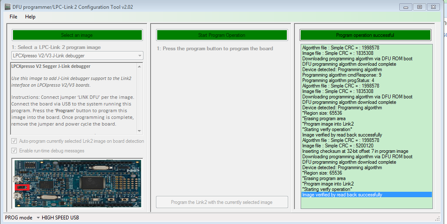The width and height of the screenshot is (447, 224).
Task: Open the PROG mode status dropdown arrow
Action: [x=38, y=218]
